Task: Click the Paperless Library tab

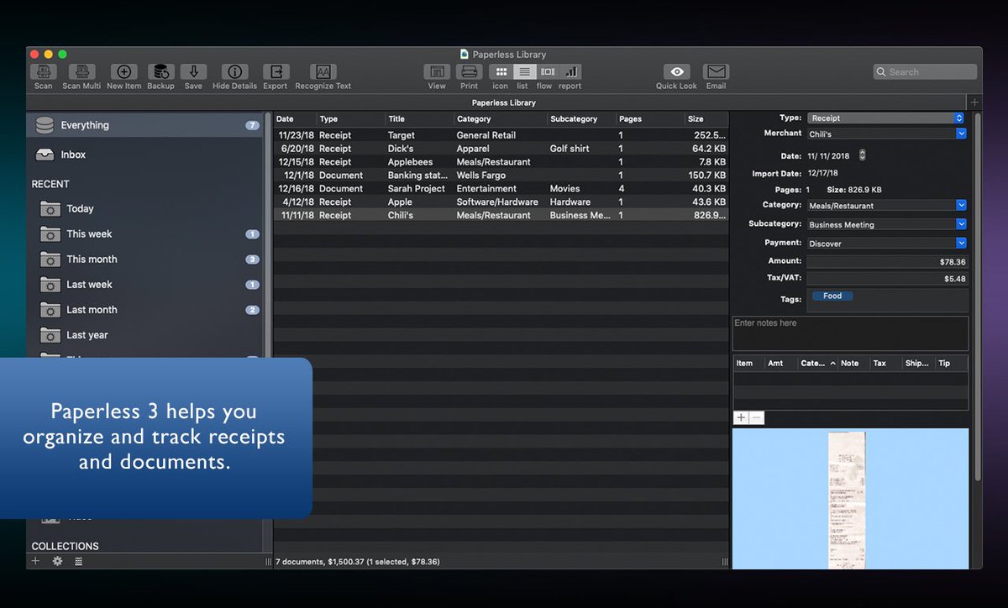Action: pos(504,102)
